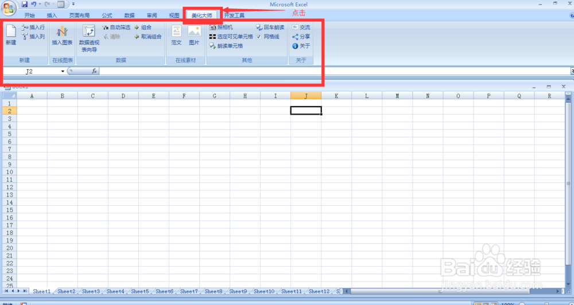Click the Redo arrow icon
574x305 pixels.
[x=47, y=5]
